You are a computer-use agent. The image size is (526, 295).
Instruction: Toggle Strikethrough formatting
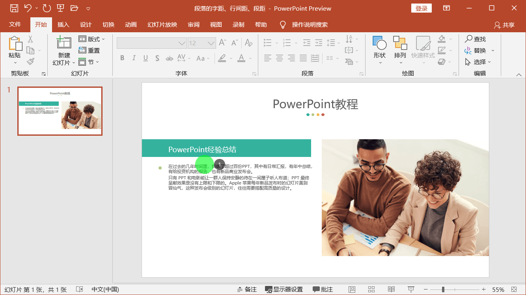[169, 58]
